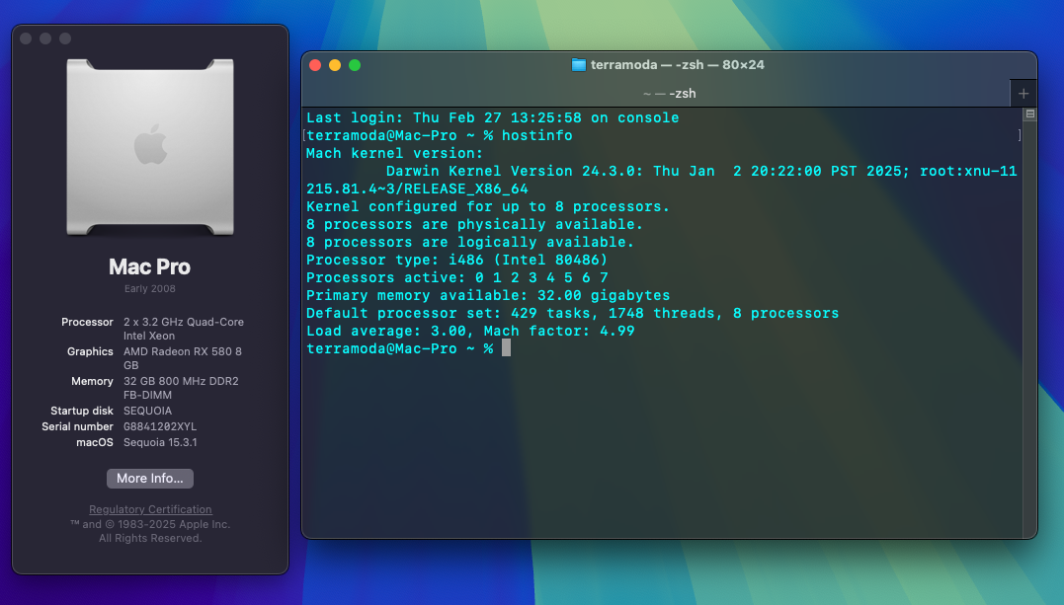This screenshot has width=1064, height=605.
Task: Click the third gray button of About window
Action: click(x=65, y=38)
